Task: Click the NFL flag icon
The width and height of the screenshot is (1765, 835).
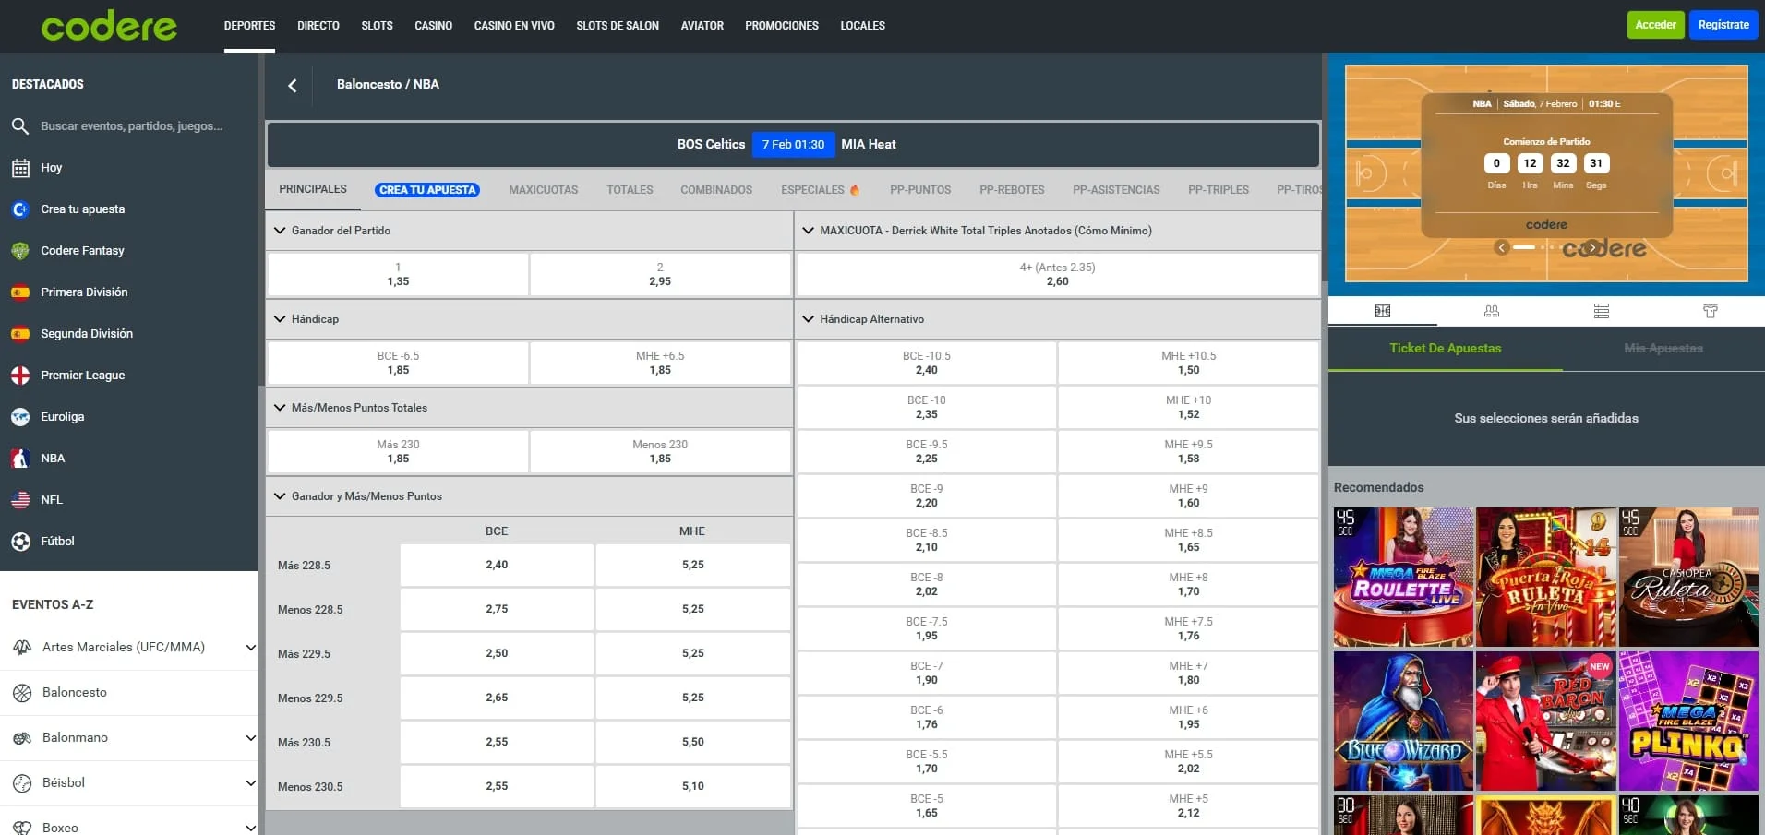Action: 20,500
